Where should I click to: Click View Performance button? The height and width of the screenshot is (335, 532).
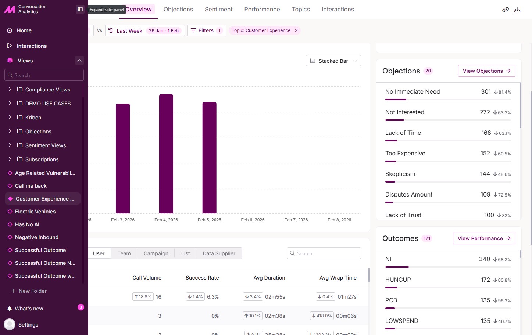[x=484, y=238]
